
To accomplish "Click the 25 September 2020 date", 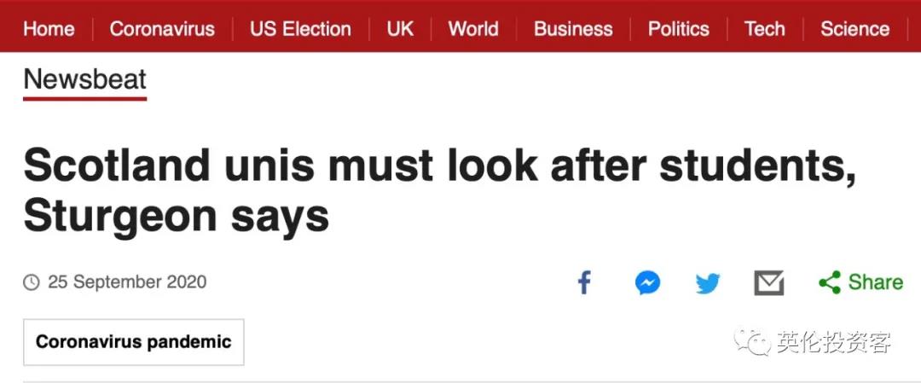I will pos(127,282).
